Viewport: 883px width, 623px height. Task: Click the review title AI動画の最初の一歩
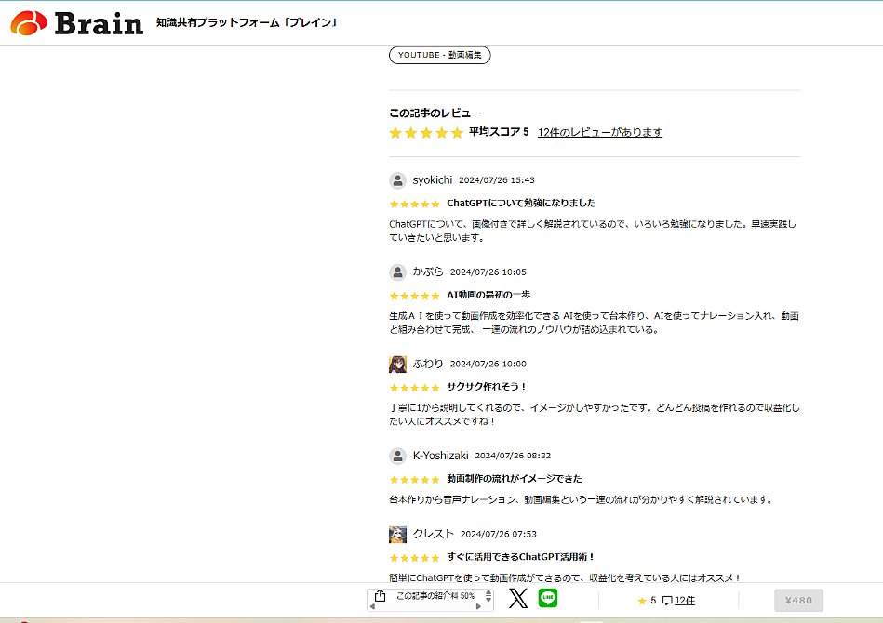pyautogui.click(x=488, y=295)
